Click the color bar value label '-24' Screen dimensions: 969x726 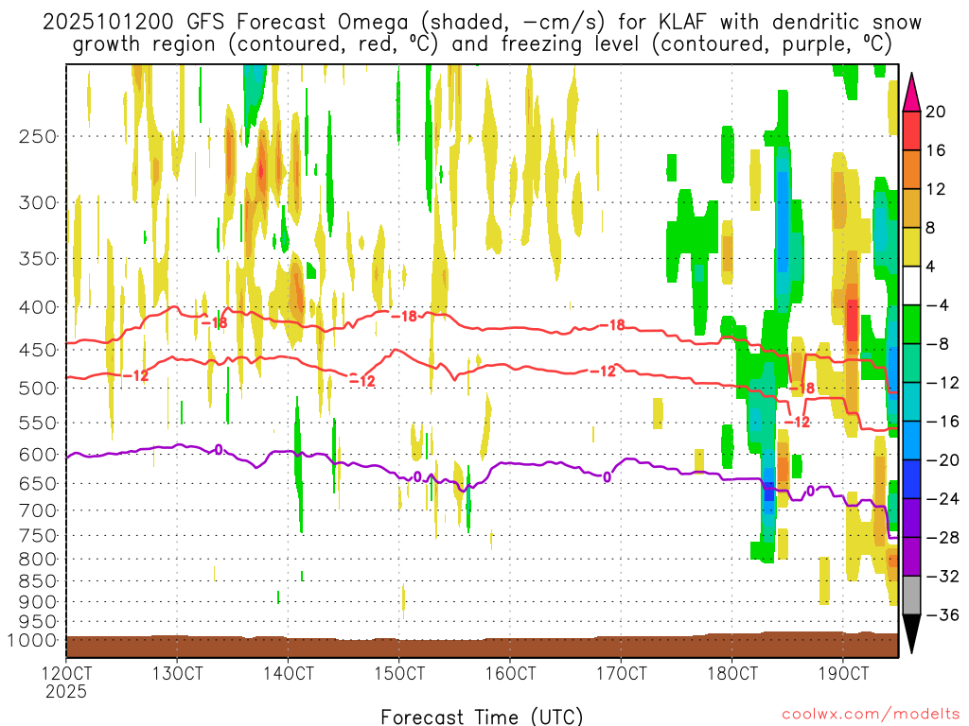943,499
